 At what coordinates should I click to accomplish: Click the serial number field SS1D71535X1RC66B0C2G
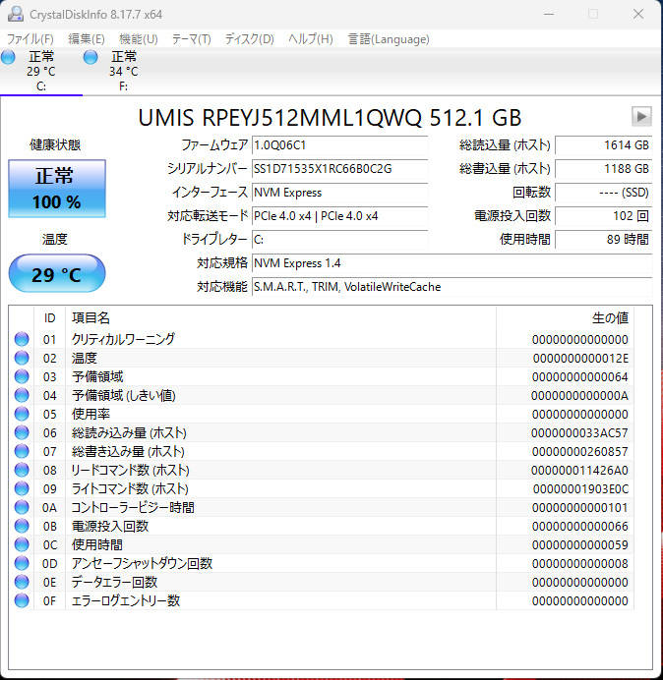click(340, 169)
